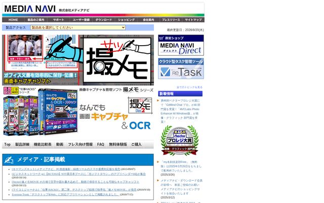Click the shopping cart icon in 直営ショップ header
The image size is (324, 203).
161,38
